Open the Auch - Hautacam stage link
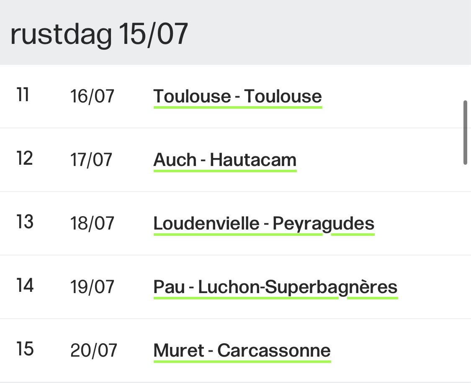Screen dimensions: 471x383 225,160
